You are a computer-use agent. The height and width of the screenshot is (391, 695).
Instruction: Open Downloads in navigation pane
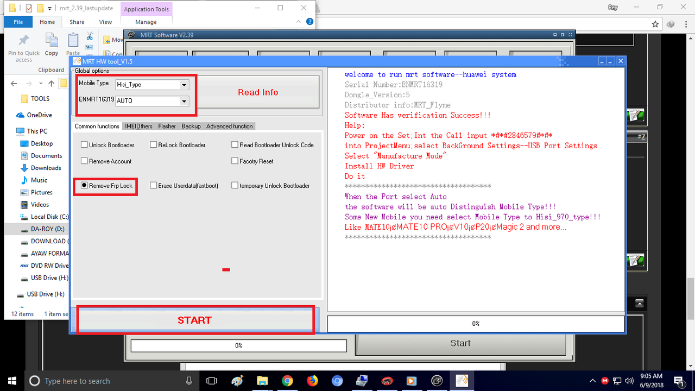click(46, 168)
